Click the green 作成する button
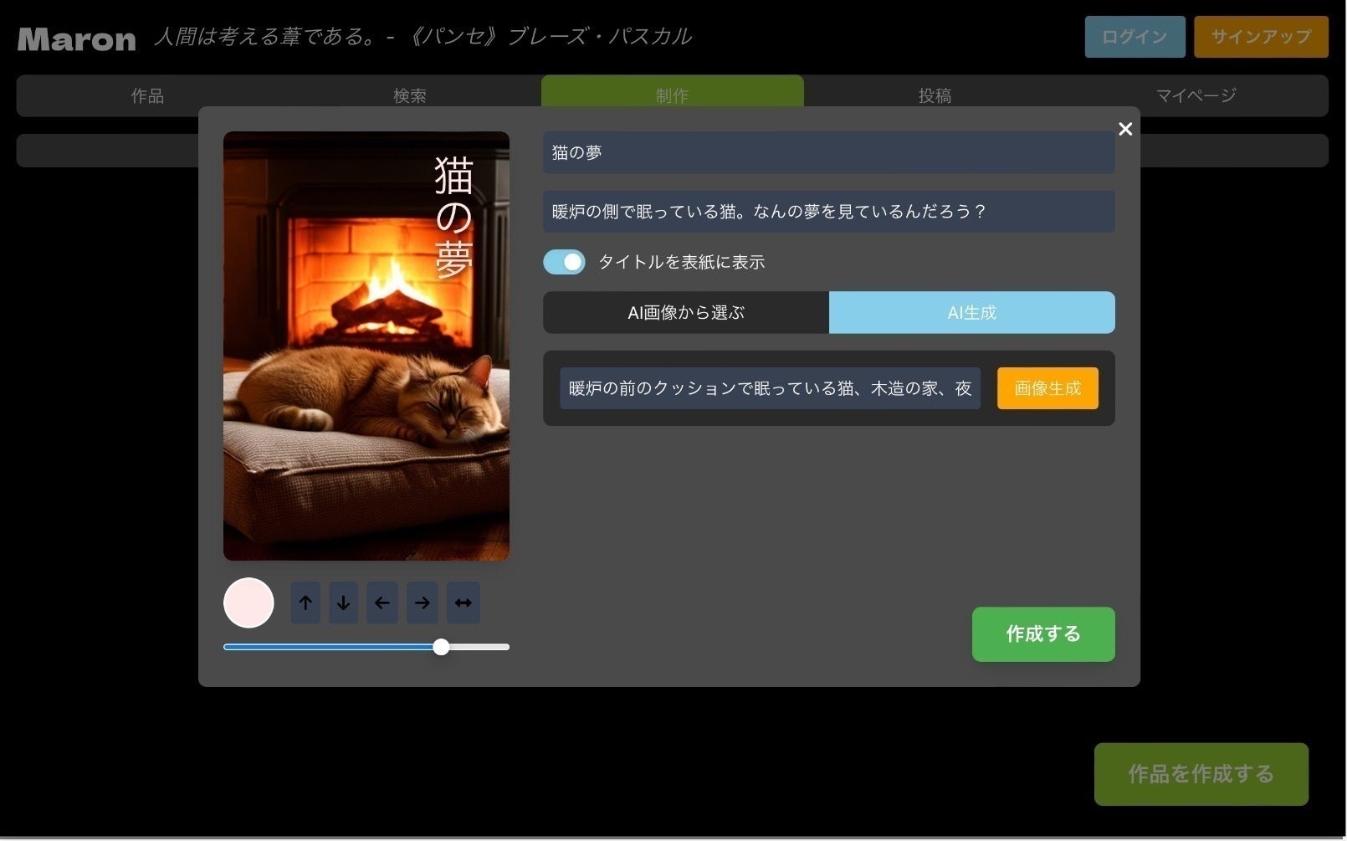The image size is (1347, 841). point(1042,634)
